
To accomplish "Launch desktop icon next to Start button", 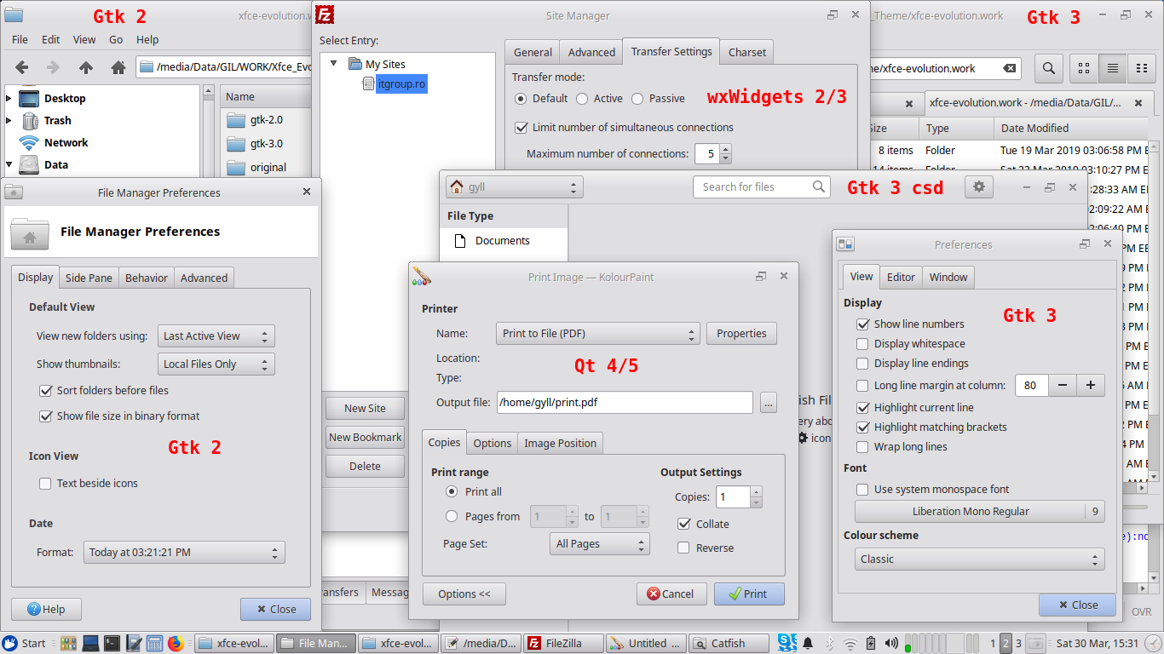I will pyautogui.click(x=68, y=643).
